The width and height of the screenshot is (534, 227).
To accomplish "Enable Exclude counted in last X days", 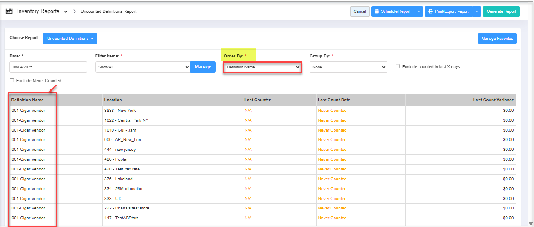I will [398, 66].
